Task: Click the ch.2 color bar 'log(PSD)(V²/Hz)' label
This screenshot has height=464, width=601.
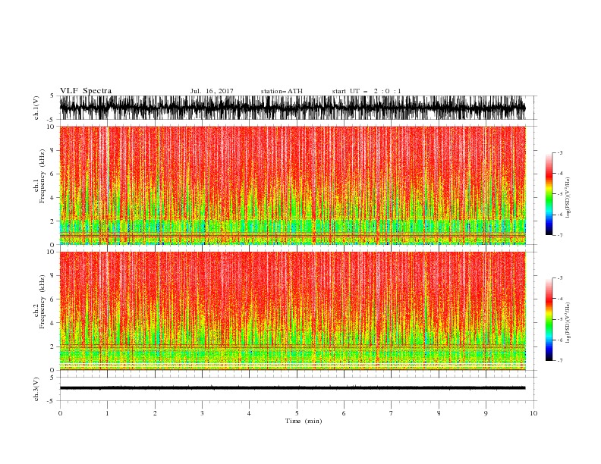Action: 568,323
